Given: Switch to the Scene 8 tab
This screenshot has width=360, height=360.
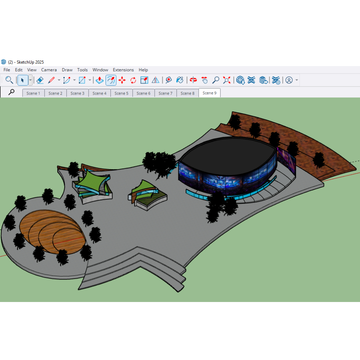Looking at the screenshot, I should (x=188, y=93).
